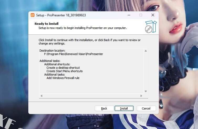Click the ProPresenter icon in title bar
198x129 pixels.
coord(33,15)
